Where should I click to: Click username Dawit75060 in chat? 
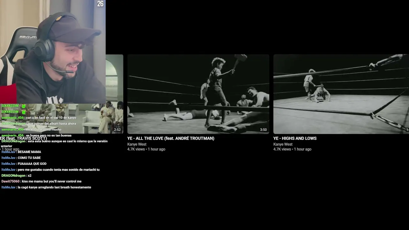tap(11, 181)
